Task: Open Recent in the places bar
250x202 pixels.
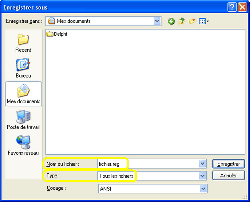Action: pyautogui.click(x=23, y=43)
